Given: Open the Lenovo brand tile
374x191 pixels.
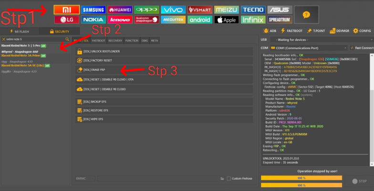Looking at the screenshot, I should click(x=120, y=20).
